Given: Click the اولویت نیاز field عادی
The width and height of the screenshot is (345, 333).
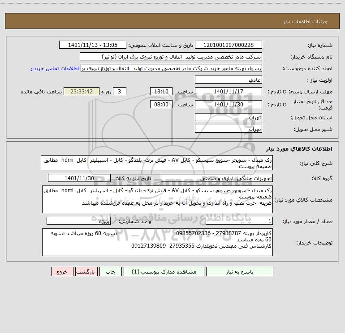Looking at the screenshot, I should [x=229, y=80].
